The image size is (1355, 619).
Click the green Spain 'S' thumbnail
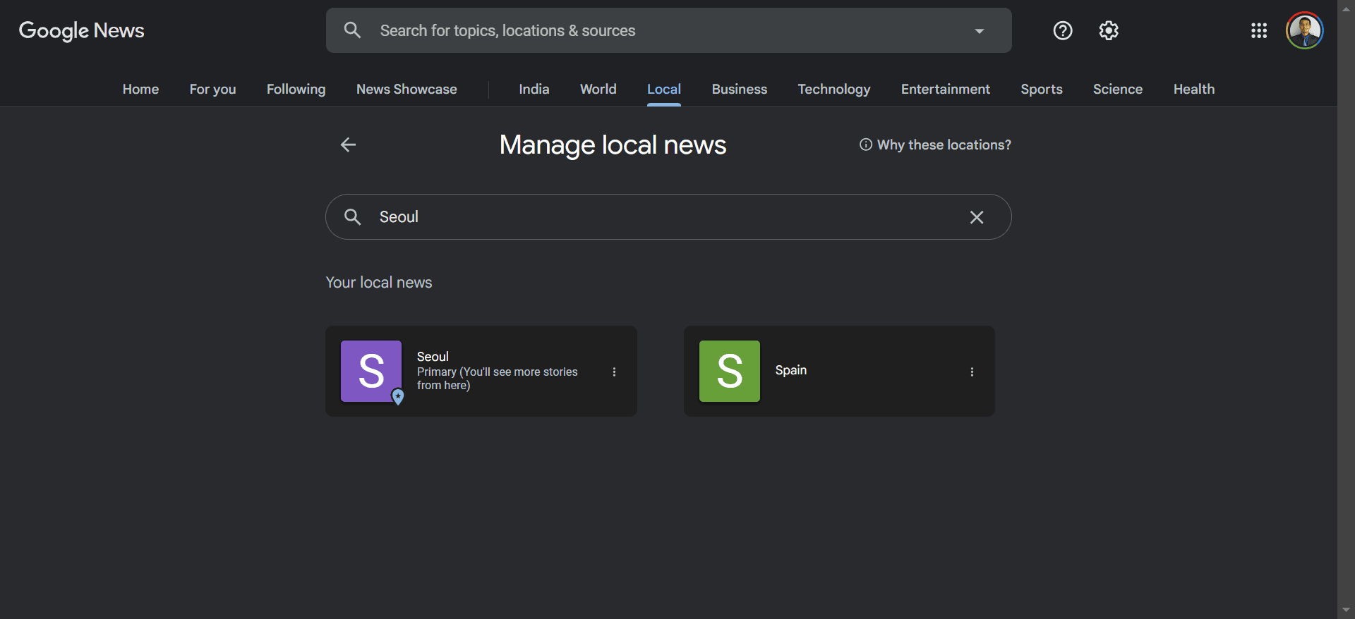[729, 371]
